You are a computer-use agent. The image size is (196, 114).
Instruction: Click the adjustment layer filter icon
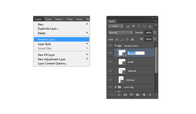134,26
